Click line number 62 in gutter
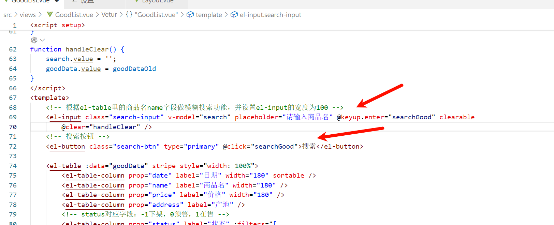 13,49
